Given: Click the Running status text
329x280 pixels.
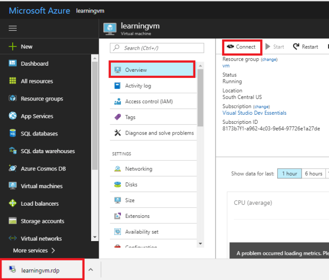Looking at the screenshot, I should pyautogui.click(x=232, y=81).
